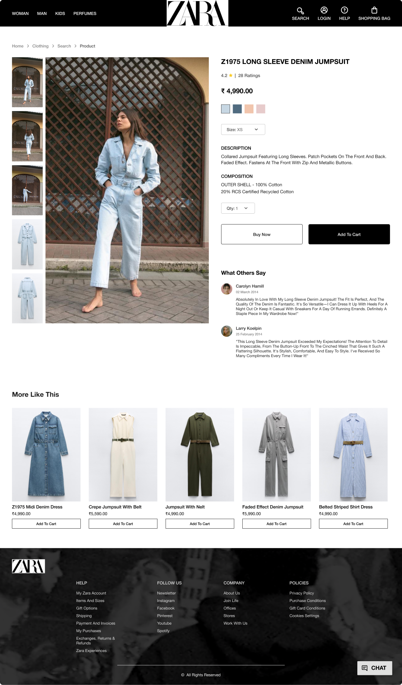Add the denim jumpsuit to cart

tap(349, 234)
